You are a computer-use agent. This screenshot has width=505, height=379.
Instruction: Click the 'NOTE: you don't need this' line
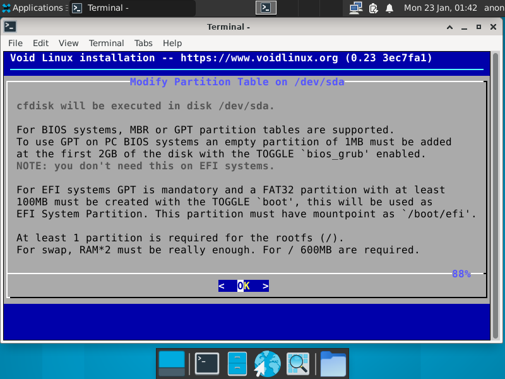tap(145, 166)
